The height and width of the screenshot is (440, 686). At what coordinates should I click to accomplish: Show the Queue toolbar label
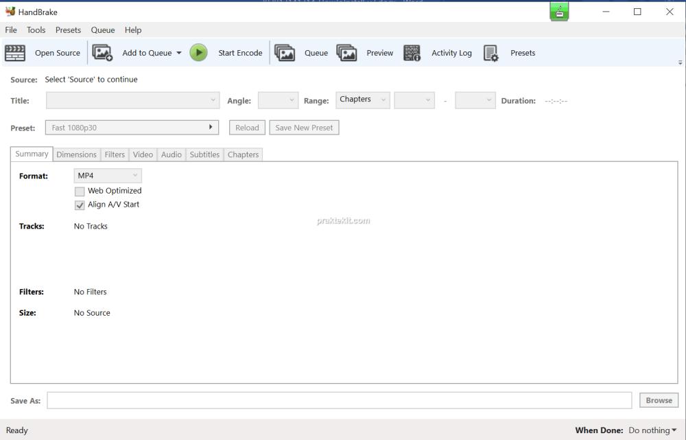click(x=316, y=53)
